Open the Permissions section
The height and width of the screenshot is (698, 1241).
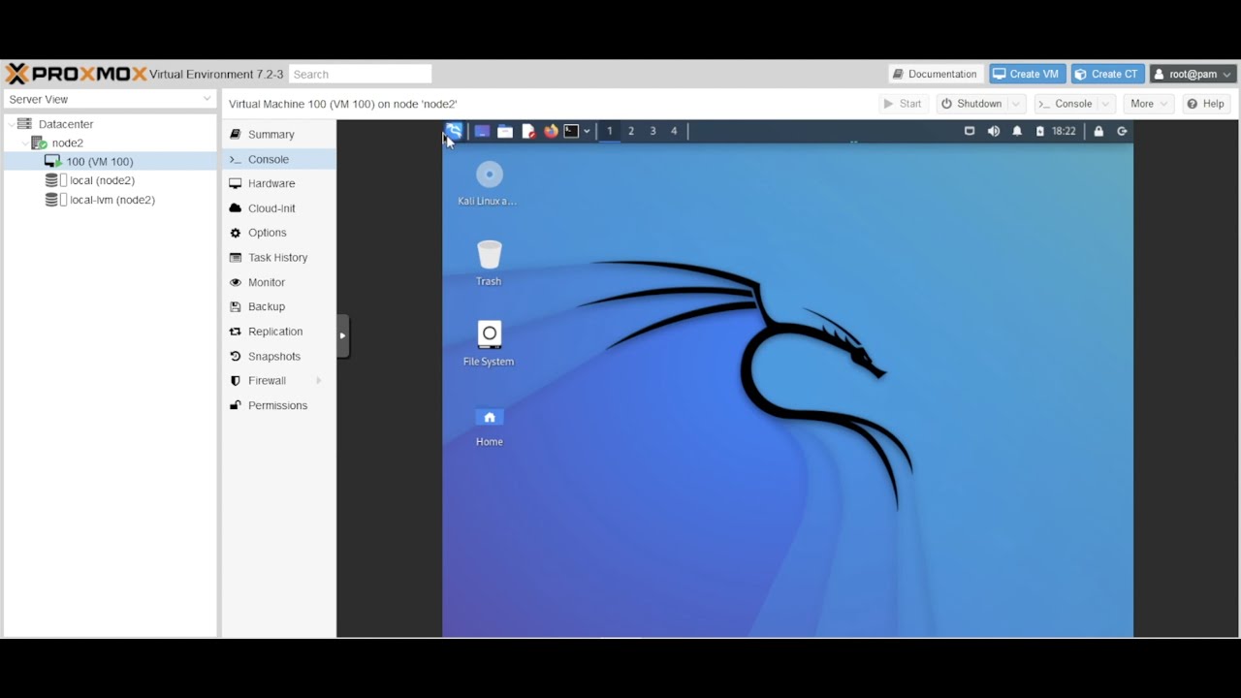pos(279,405)
